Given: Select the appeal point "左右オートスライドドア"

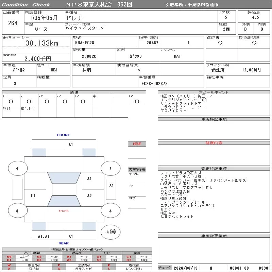Looking at the screenshot, I should pos(181,103).
